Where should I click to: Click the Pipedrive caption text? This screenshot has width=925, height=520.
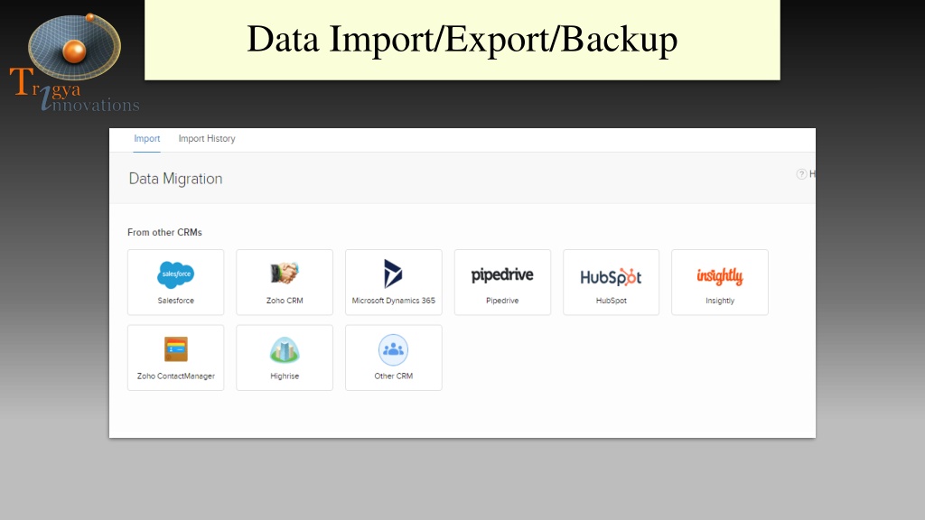[x=502, y=301]
